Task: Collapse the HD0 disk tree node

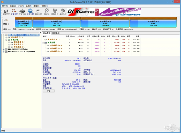Action: 3,35
